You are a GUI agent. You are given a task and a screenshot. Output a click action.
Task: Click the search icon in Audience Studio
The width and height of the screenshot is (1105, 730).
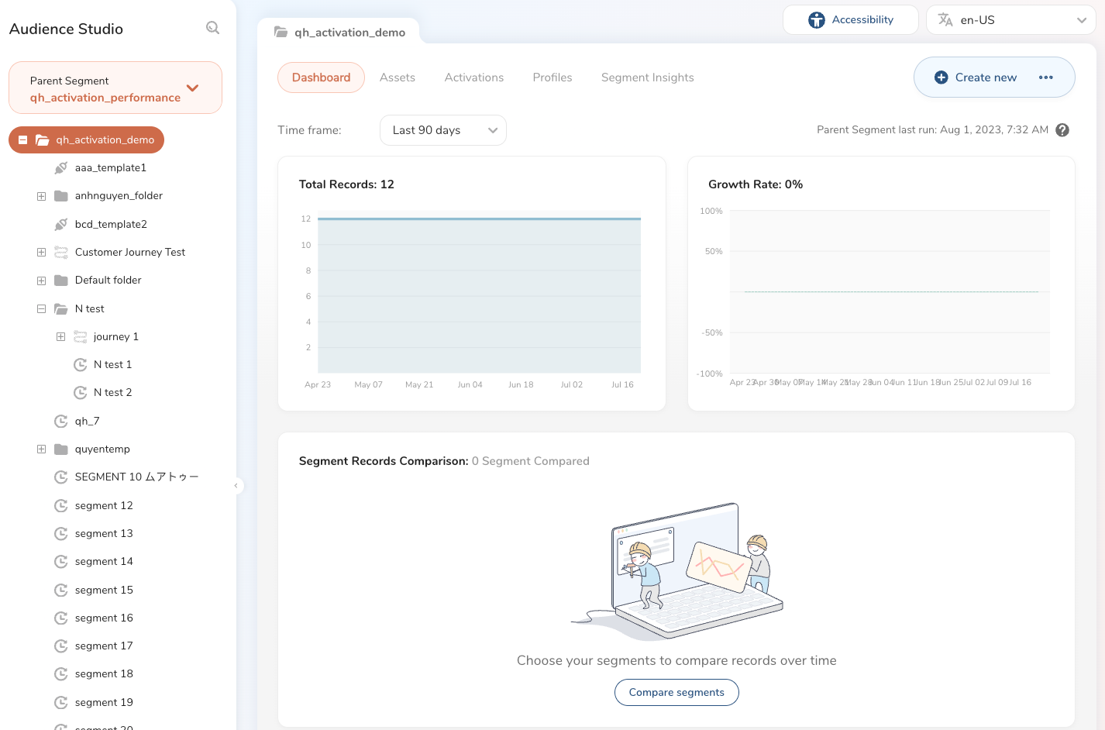click(x=212, y=28)
